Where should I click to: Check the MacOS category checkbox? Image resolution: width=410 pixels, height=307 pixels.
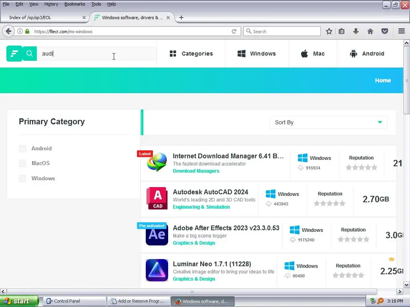click(22, 163)
